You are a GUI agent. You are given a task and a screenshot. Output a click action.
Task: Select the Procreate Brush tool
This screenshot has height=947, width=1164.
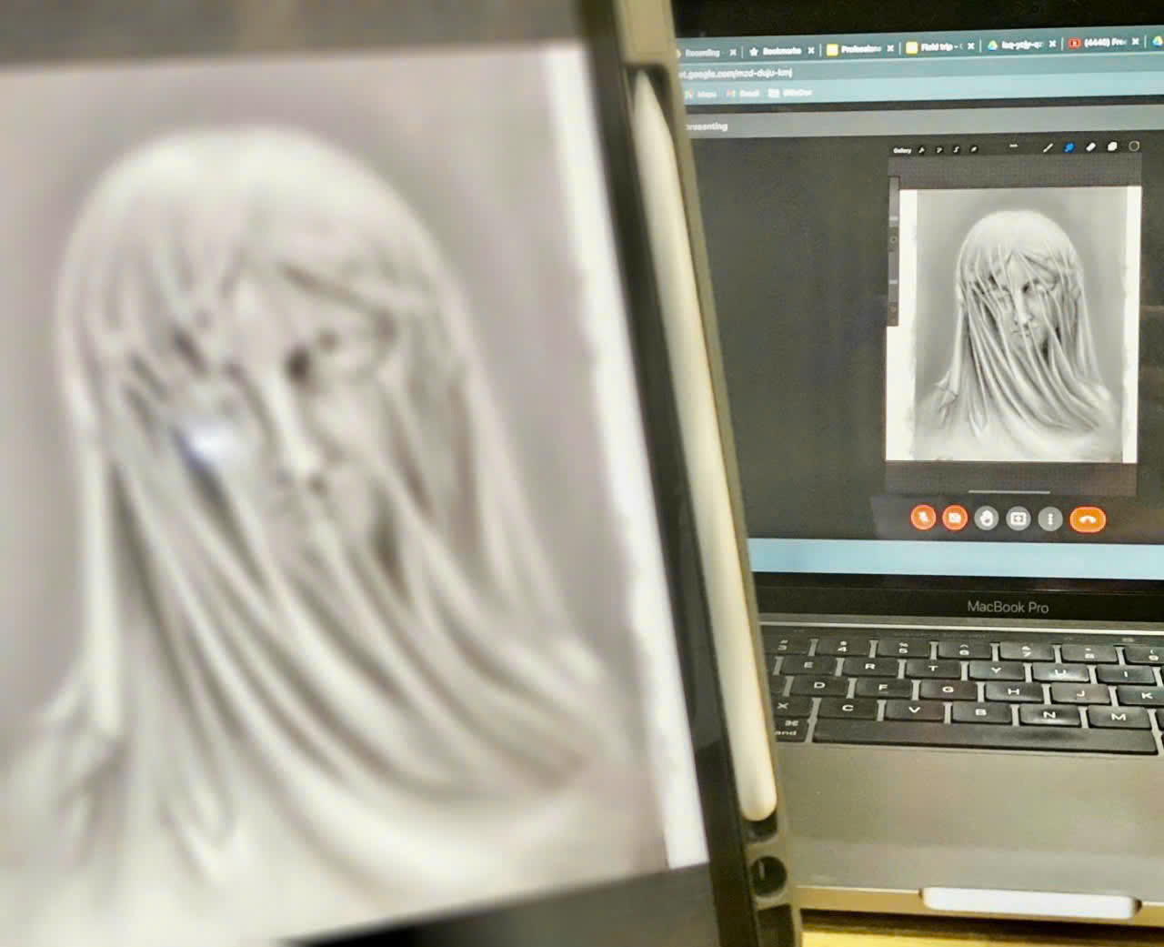(x=1048, y=147)
